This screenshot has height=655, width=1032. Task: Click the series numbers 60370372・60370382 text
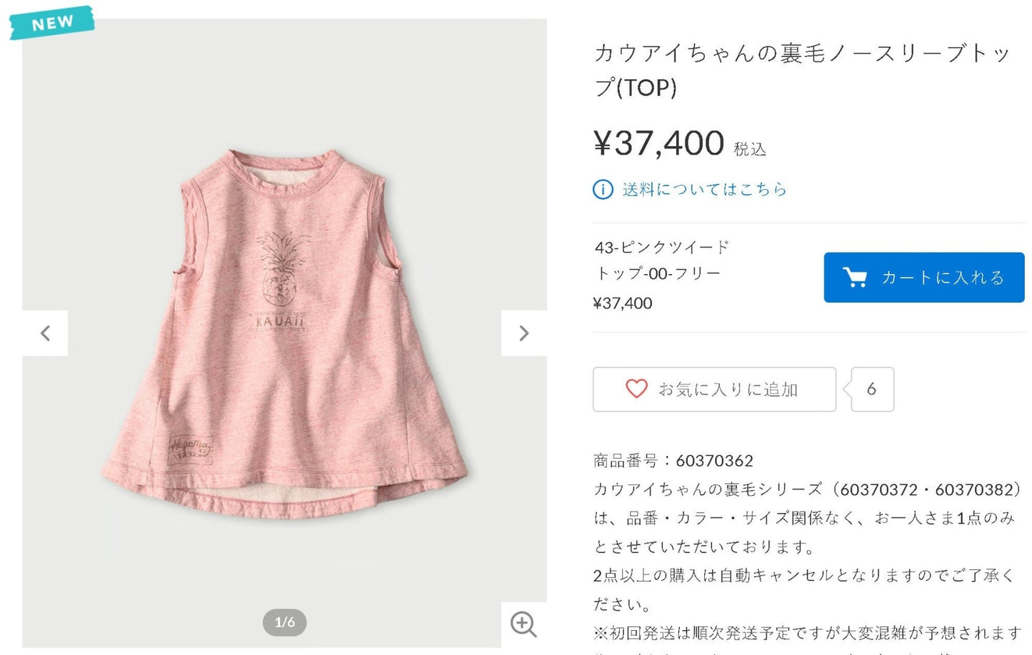pos(927,490)
